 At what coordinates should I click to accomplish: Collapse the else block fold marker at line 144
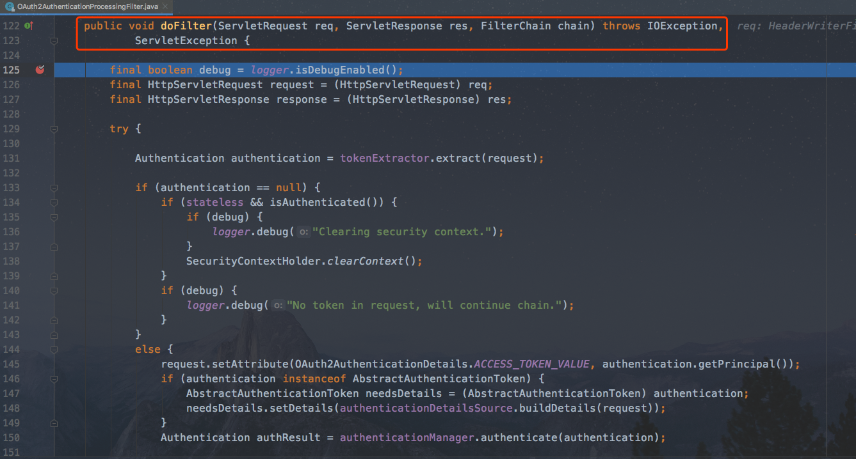[x=54, y=349]
